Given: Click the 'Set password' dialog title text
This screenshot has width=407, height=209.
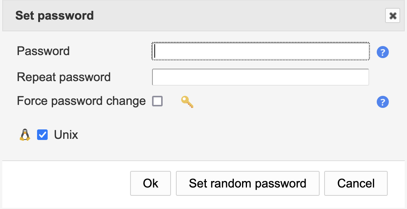Looking at the screenshot, I should pyautogui.click(x=54, y=16).
